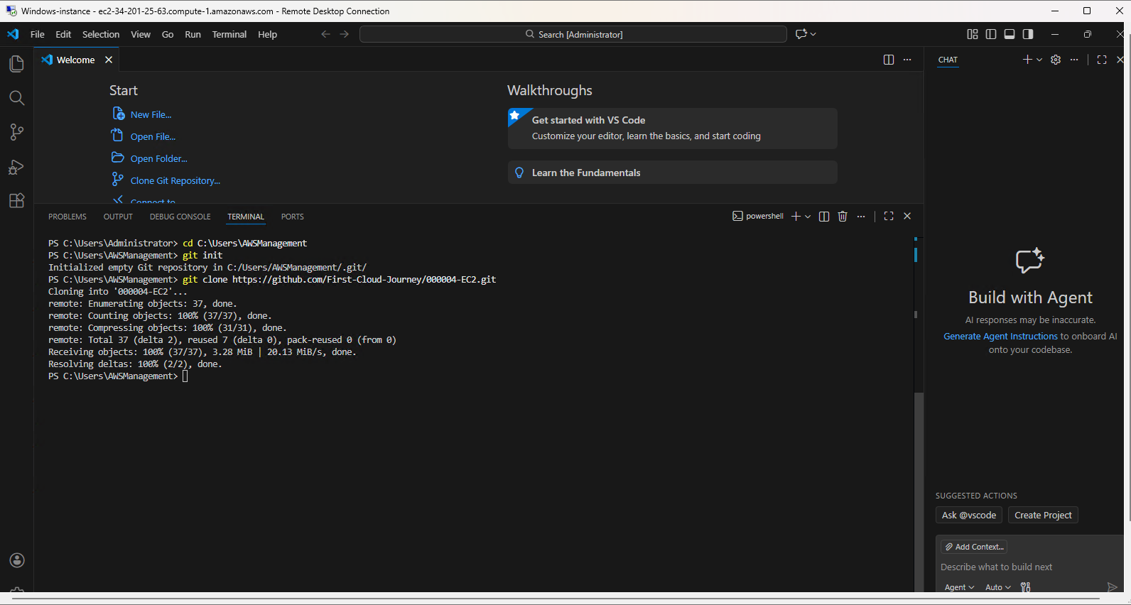Open the Run menu
1131x605 pixels.
point(193,34)
